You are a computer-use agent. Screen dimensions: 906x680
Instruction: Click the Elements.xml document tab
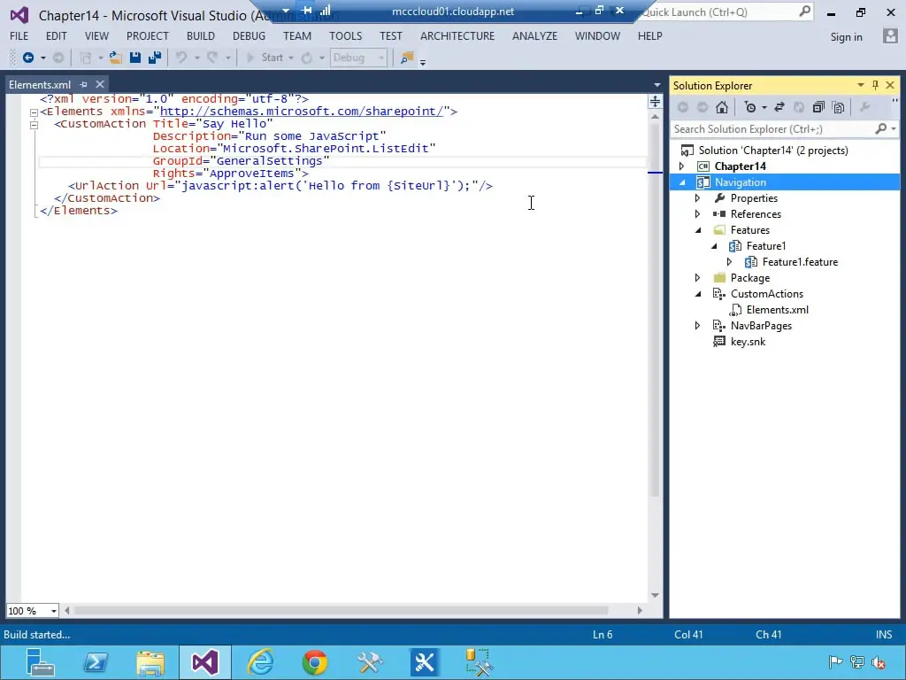[x=40, y=84]
